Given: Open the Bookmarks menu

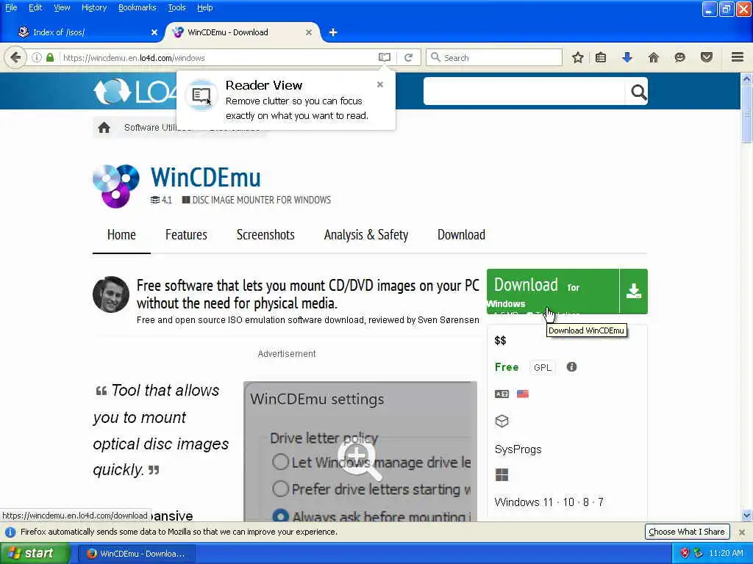Looking at the screenshot, I should pyautogui.click(x=138, y=7).
